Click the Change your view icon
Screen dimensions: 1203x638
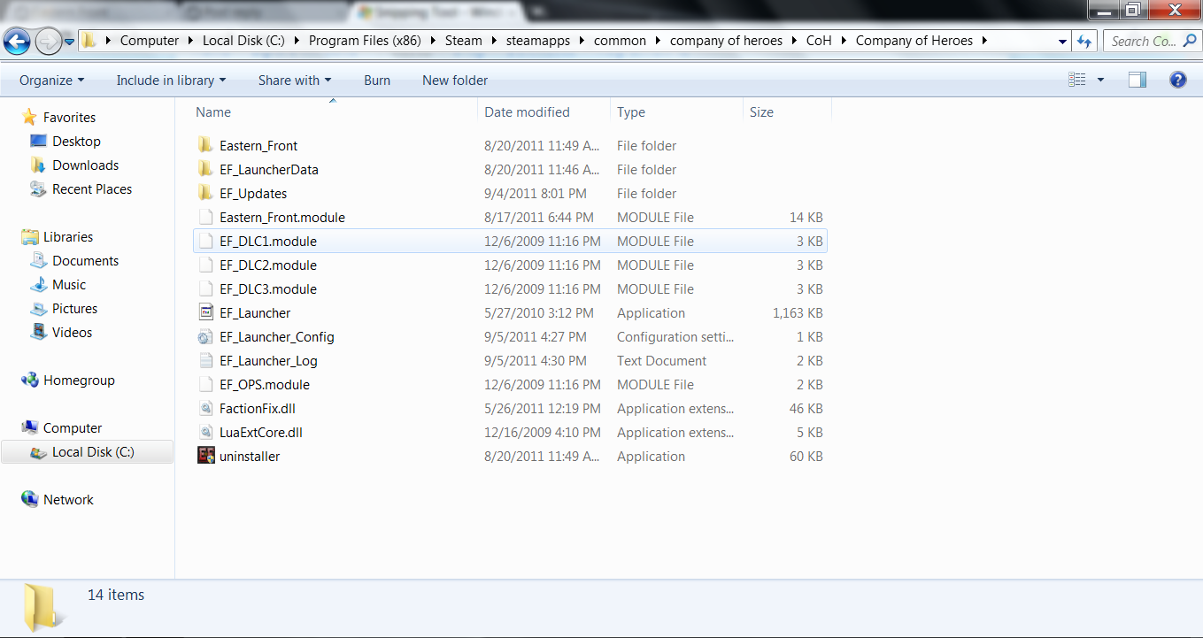pyautogui.click(x=1077, y=80)
